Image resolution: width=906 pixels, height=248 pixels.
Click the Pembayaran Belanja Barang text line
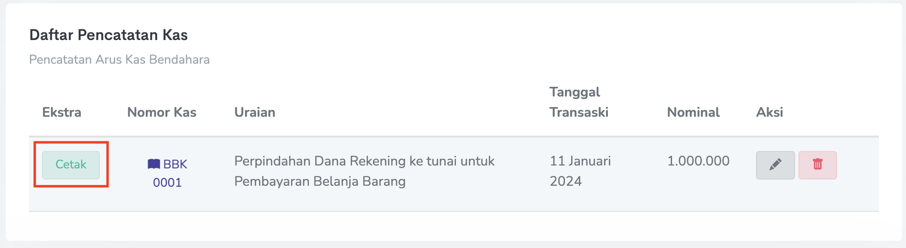[320, 181]
